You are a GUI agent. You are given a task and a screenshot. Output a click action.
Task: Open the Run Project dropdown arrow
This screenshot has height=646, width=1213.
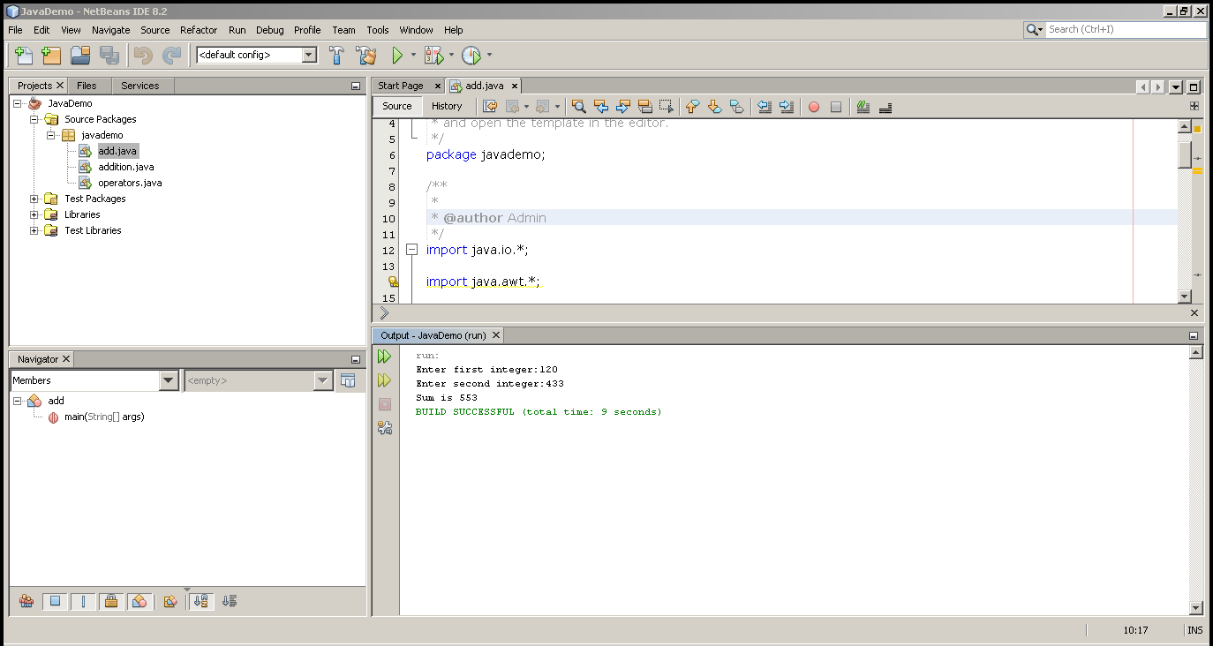413,55
